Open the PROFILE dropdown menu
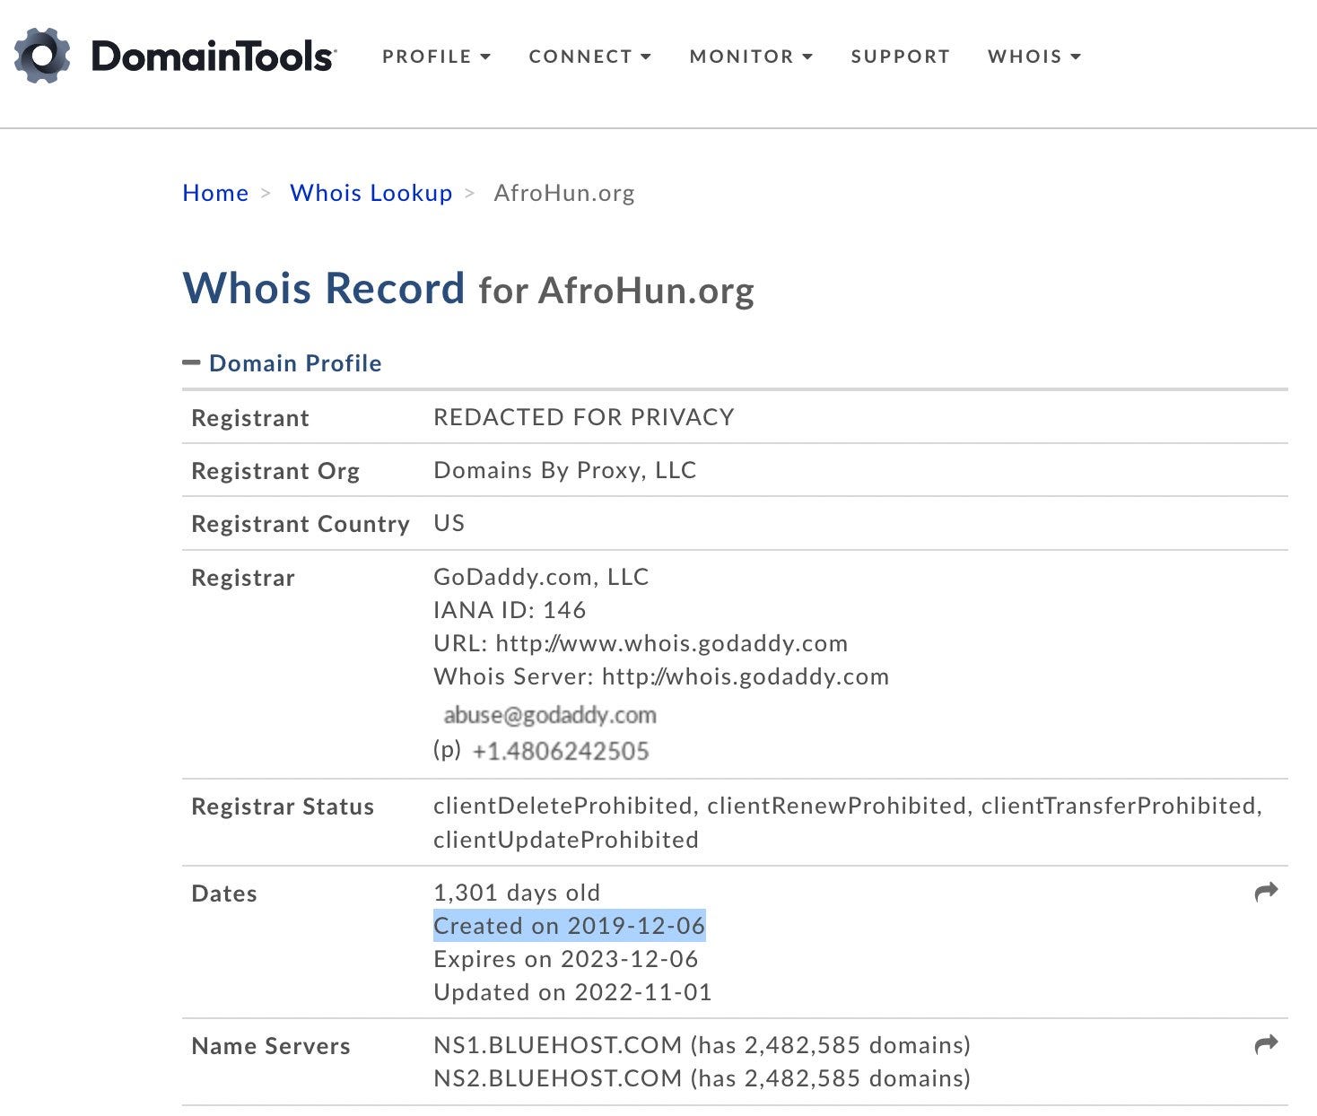The image size is (1317, 1116). click(436, 57)
